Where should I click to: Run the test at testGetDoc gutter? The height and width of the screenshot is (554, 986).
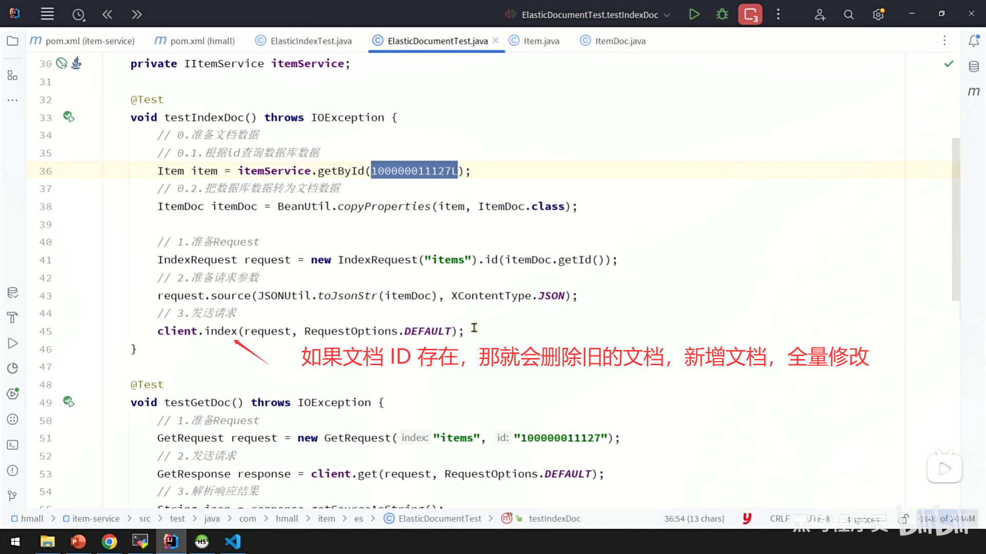coord(68,402)
